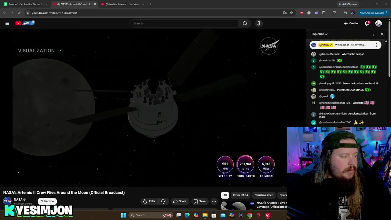Viewport: 391px width, 220px height.
Task: Open File Explorer from taskbar
Action: (205, 215)
